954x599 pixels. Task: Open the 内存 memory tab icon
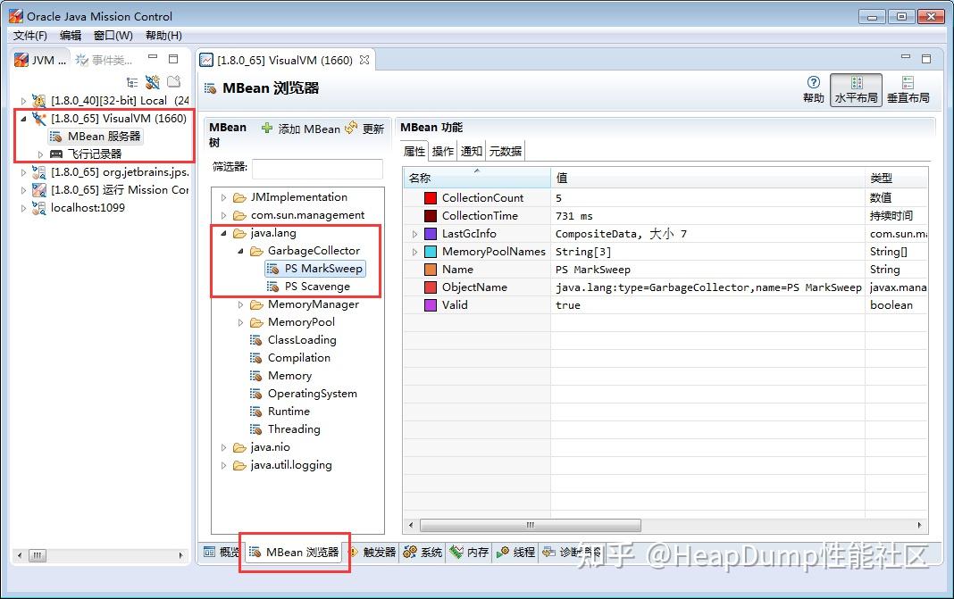456,553
